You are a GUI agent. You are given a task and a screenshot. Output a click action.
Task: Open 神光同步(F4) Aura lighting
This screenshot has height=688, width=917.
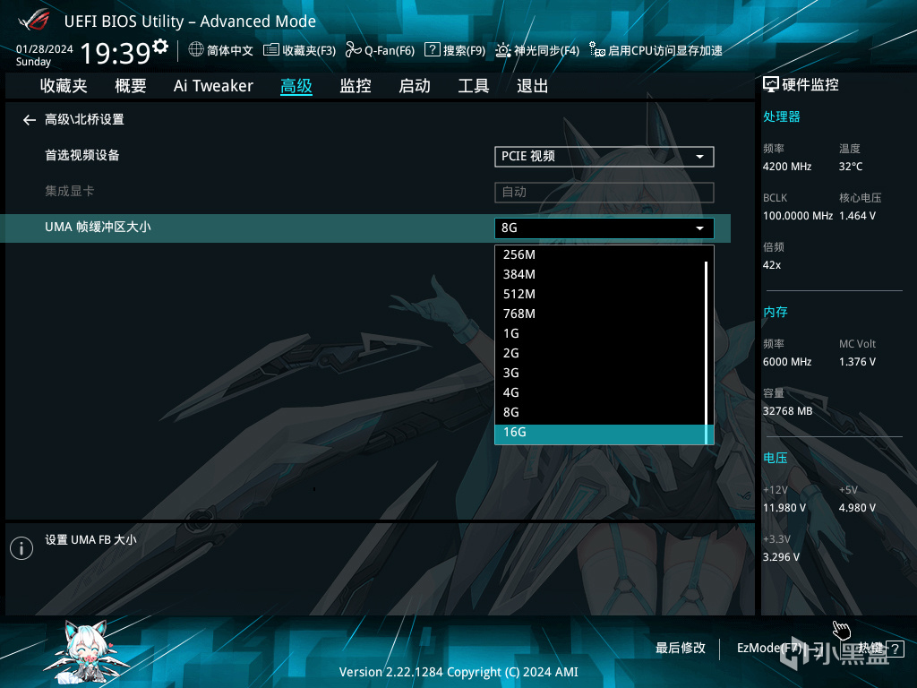click(537, 50)
